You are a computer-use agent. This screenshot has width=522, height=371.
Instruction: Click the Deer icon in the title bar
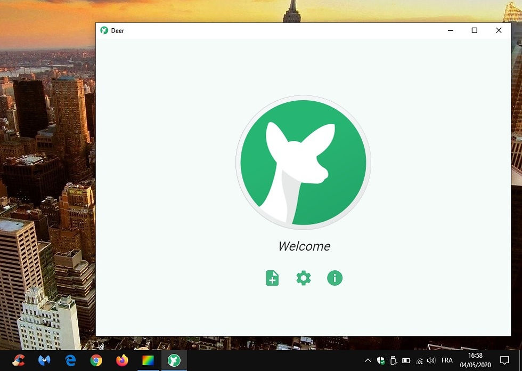(x=104, y=30)
